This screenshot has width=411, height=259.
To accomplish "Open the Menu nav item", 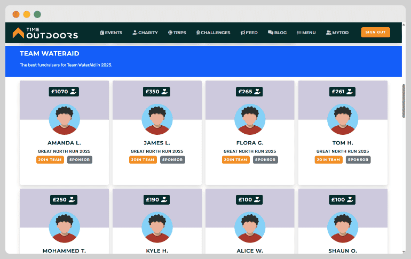I will click(x=306, y=33).
